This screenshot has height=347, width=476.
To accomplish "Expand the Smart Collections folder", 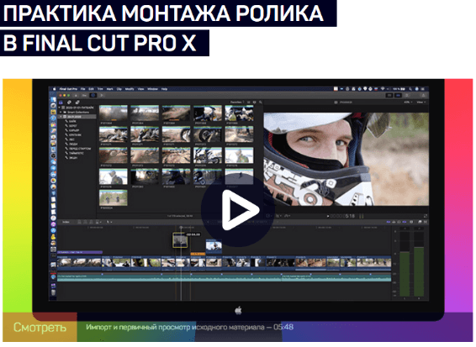I will point(61,112).
